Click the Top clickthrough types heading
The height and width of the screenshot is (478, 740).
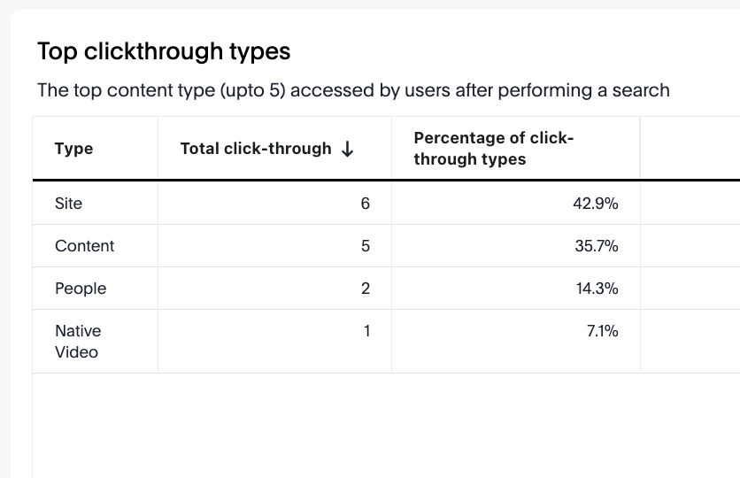pyautogui.click(x=164, y=51)
